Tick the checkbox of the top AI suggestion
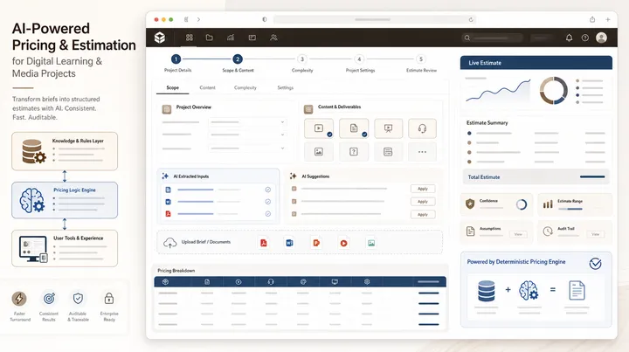Viewport: 629px width, 352px height. [294, 189]
